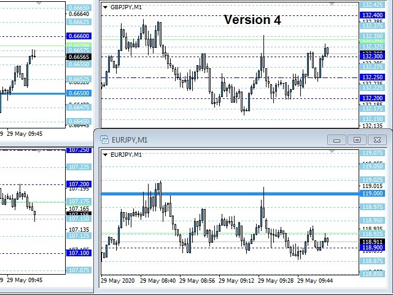Click the 29 May 09:44 time label

[315, 280]
